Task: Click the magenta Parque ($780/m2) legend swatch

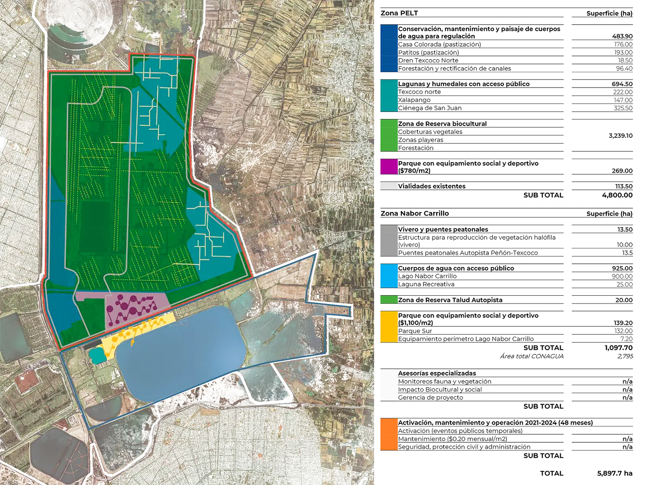Action: 388,167
